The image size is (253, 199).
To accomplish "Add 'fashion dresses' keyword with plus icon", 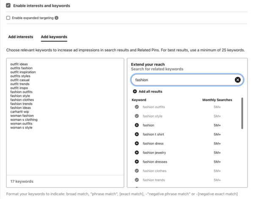I will 137,162.
